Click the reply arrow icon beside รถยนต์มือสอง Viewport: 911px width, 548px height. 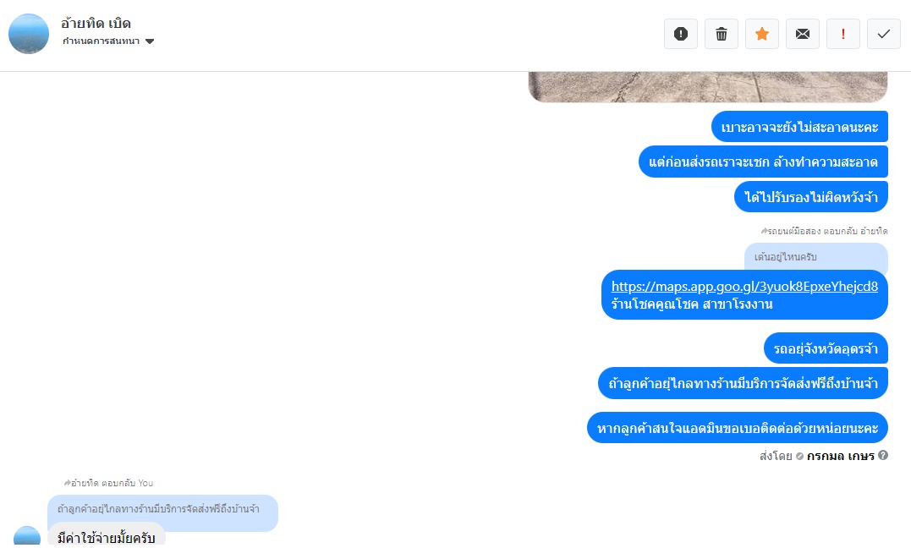764,231
